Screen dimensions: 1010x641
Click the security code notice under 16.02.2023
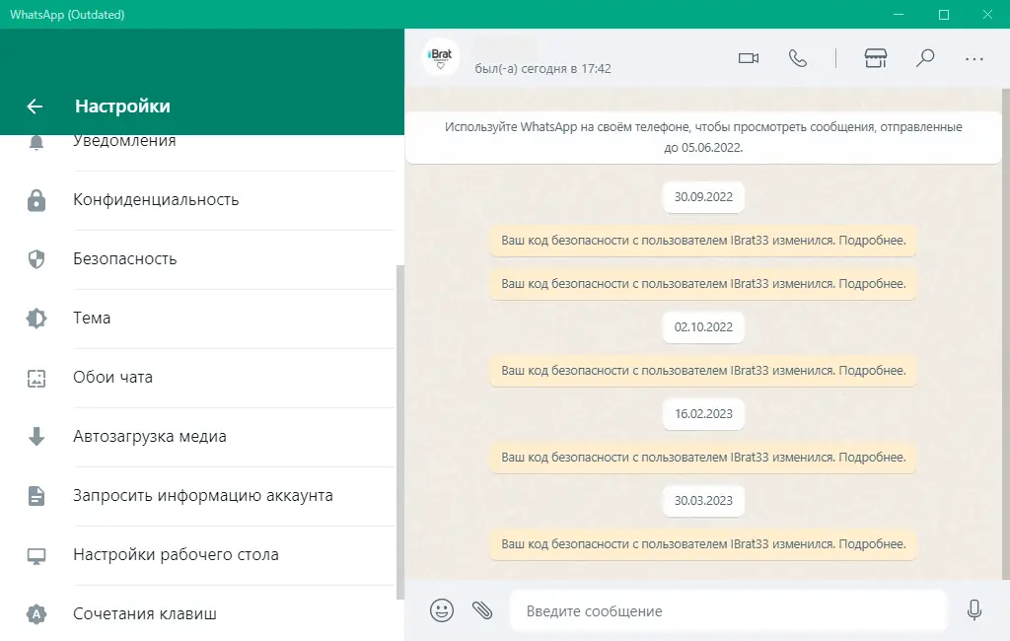703,458
